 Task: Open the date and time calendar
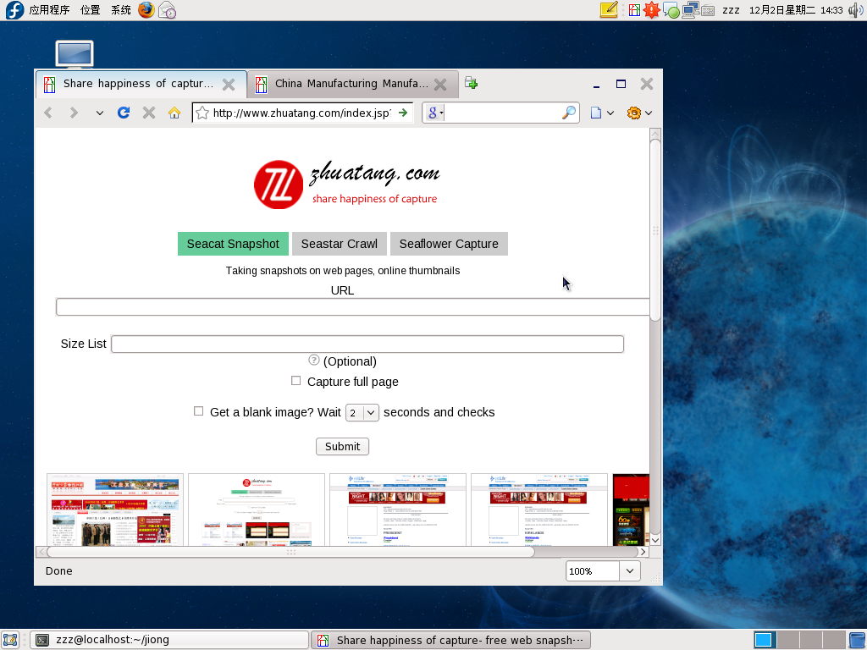pyautogui.click(x=796, y=10)
